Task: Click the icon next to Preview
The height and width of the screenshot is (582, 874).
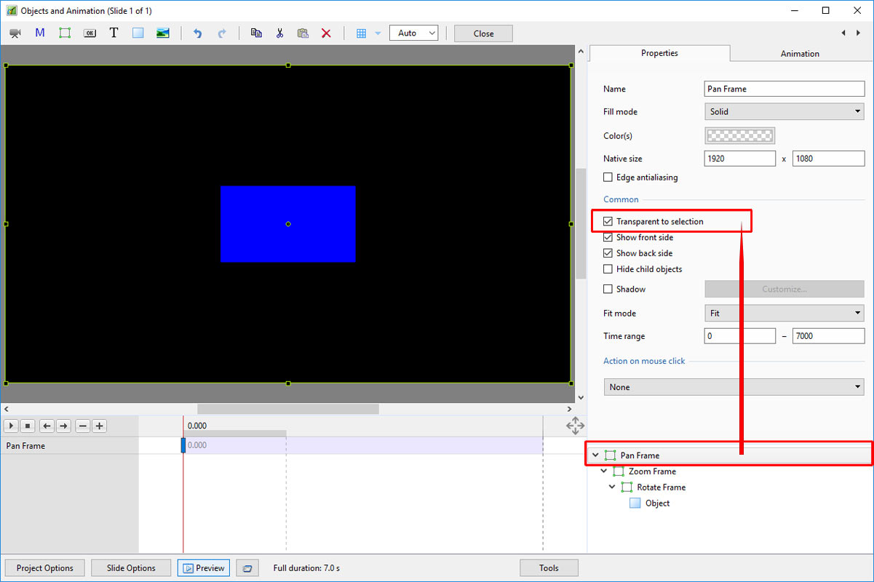Action: [x=247, y=568]
